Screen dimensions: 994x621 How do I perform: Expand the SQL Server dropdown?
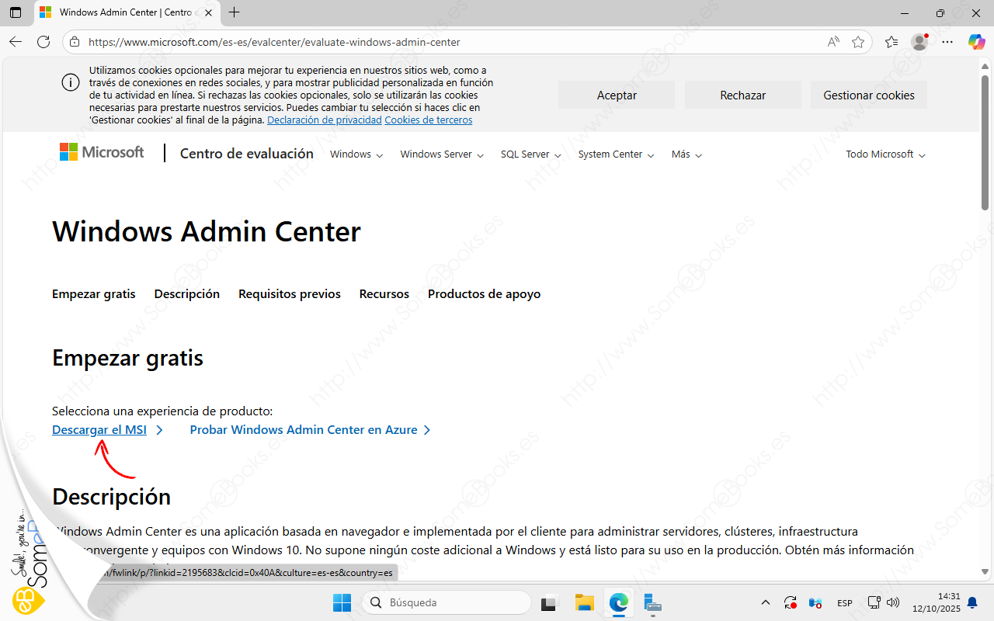coord(530,154)
